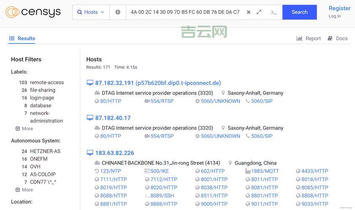Viewport: 355px width, 210px height.
Task: Click location pin beside Guangdong, China
Action: (230, 163)
